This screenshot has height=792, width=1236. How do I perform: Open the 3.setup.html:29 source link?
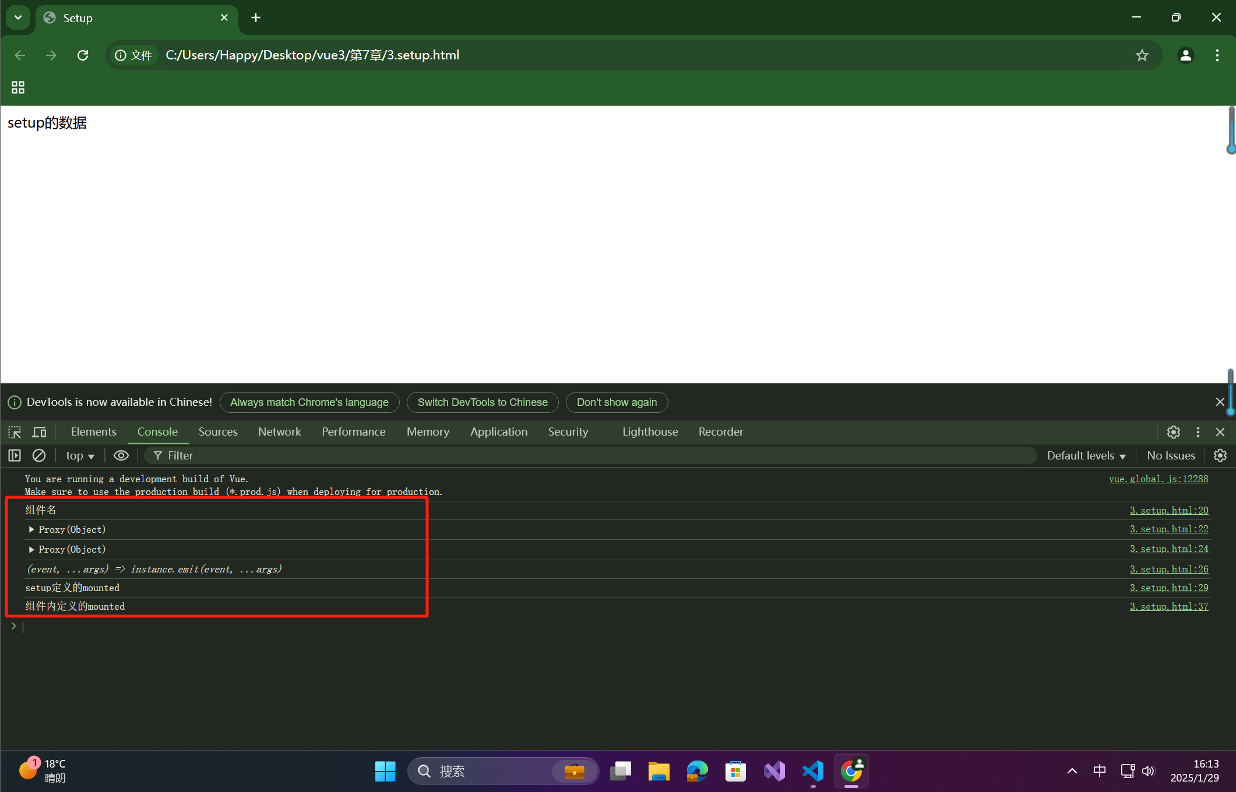click(x=1169, y=588)
